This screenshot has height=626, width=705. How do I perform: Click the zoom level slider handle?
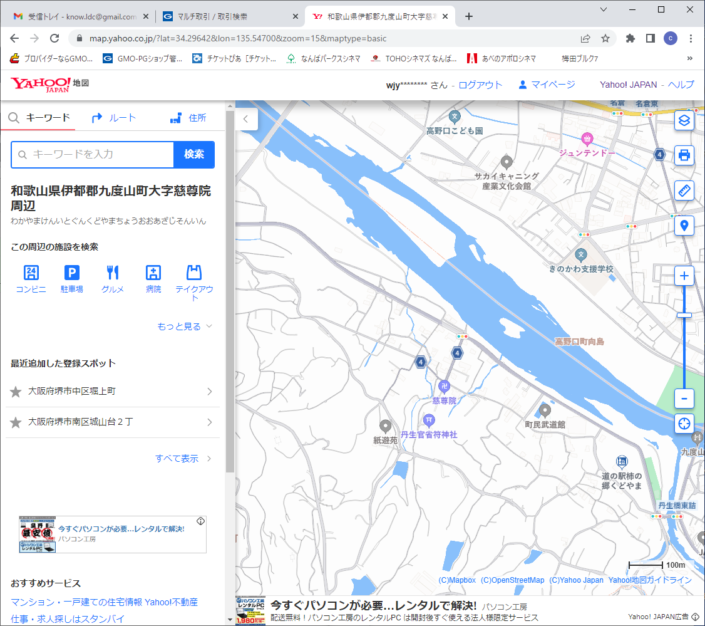tap(684, 315)
